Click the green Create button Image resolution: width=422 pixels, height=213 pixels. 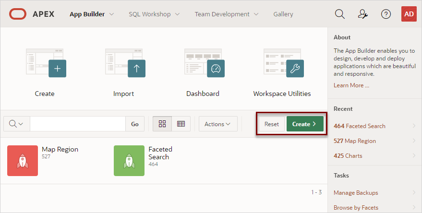(x=305, y=124)
